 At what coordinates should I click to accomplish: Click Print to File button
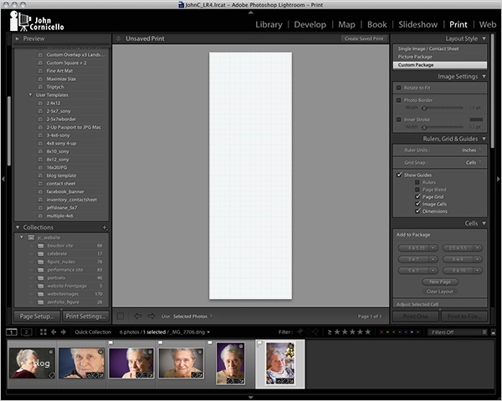464,317
